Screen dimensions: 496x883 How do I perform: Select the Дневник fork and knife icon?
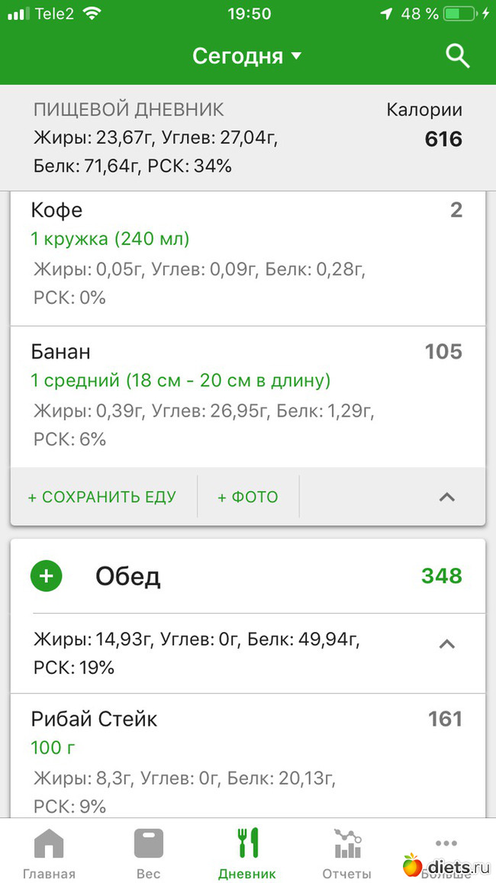pos(247,843)
